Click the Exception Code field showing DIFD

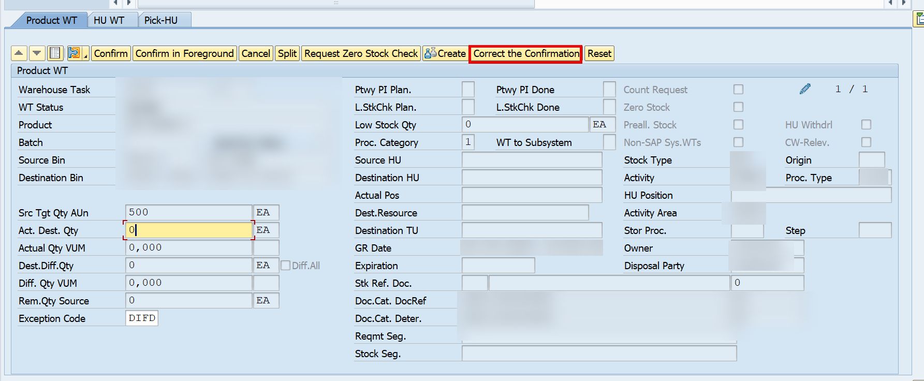[142, 318]
